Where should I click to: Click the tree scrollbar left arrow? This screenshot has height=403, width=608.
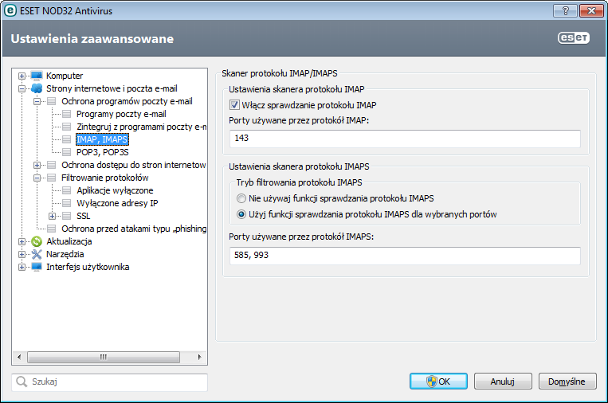[19, 357]
